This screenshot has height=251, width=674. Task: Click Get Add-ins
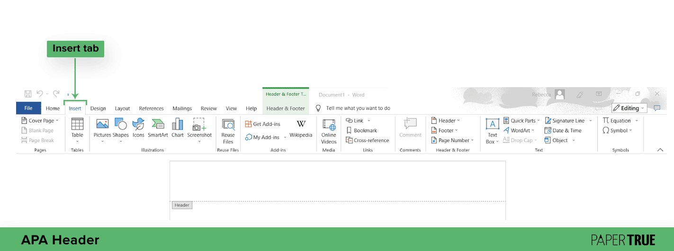tap(263, 124)
